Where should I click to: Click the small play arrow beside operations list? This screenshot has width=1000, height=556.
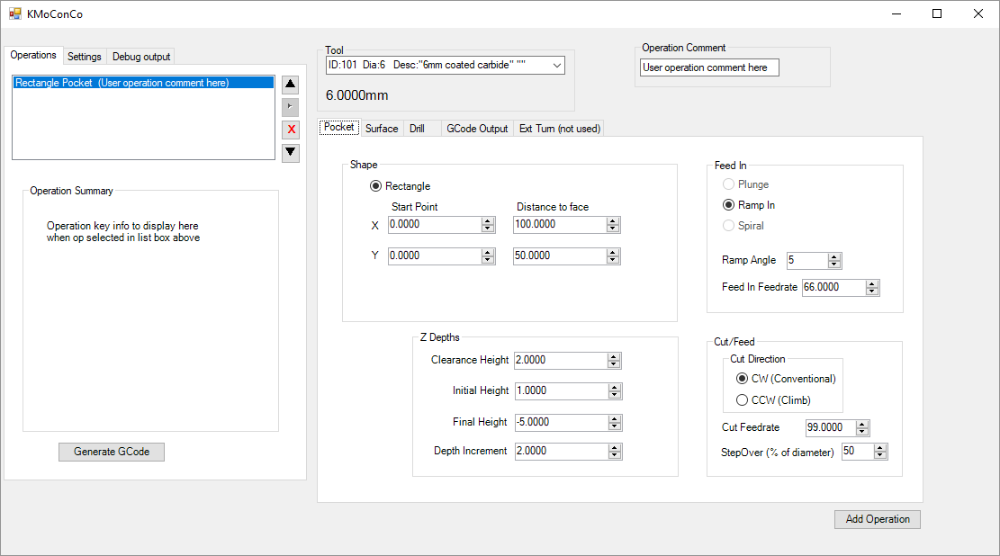tap(291, 107)
